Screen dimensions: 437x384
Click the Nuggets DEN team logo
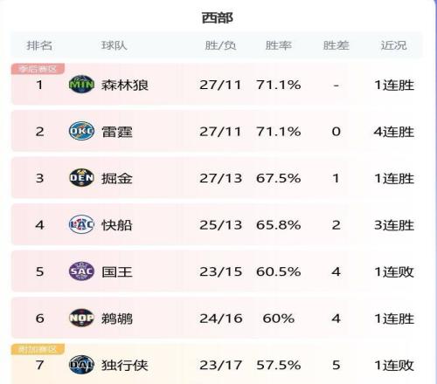(81, 178)
